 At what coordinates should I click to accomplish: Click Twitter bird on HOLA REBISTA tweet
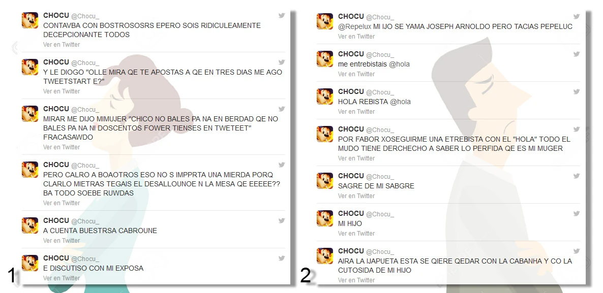[x=577, y=91]
